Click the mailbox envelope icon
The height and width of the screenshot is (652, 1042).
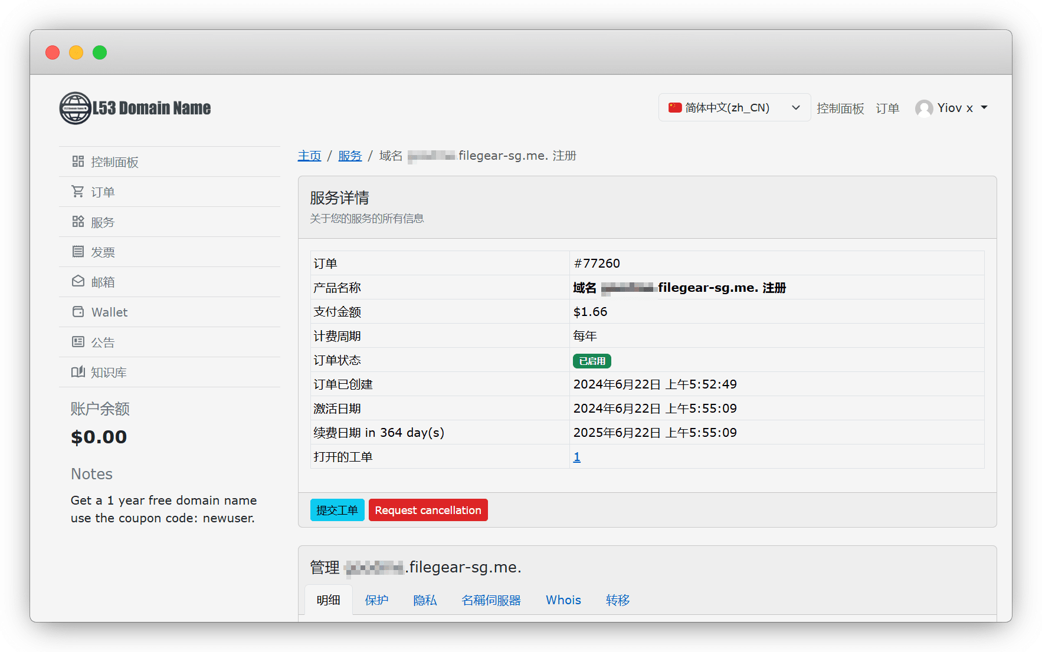[x=78, y=282]
